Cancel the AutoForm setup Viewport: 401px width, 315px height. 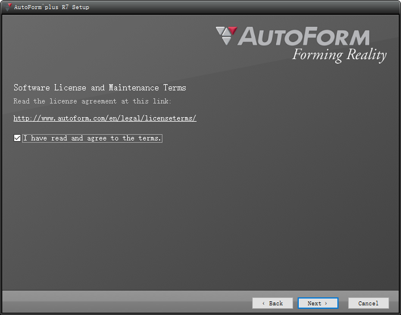click(368, 303)
